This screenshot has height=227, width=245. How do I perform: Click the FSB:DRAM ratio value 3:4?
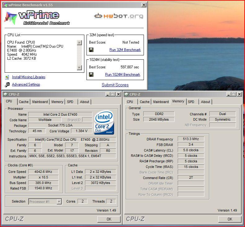click(191, 144)
